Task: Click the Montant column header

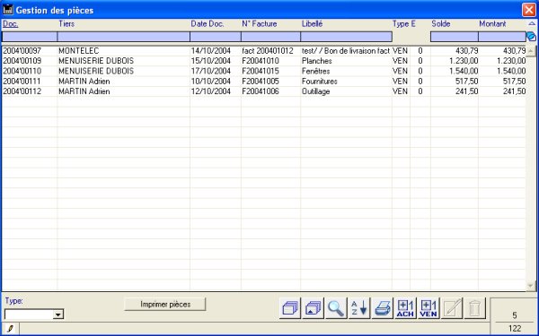Action: click(x=492, y=23)
